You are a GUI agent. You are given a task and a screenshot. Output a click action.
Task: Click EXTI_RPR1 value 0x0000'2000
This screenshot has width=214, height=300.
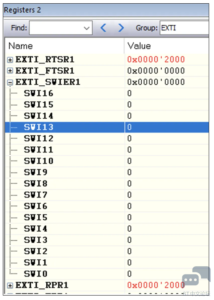click(156, 285)
